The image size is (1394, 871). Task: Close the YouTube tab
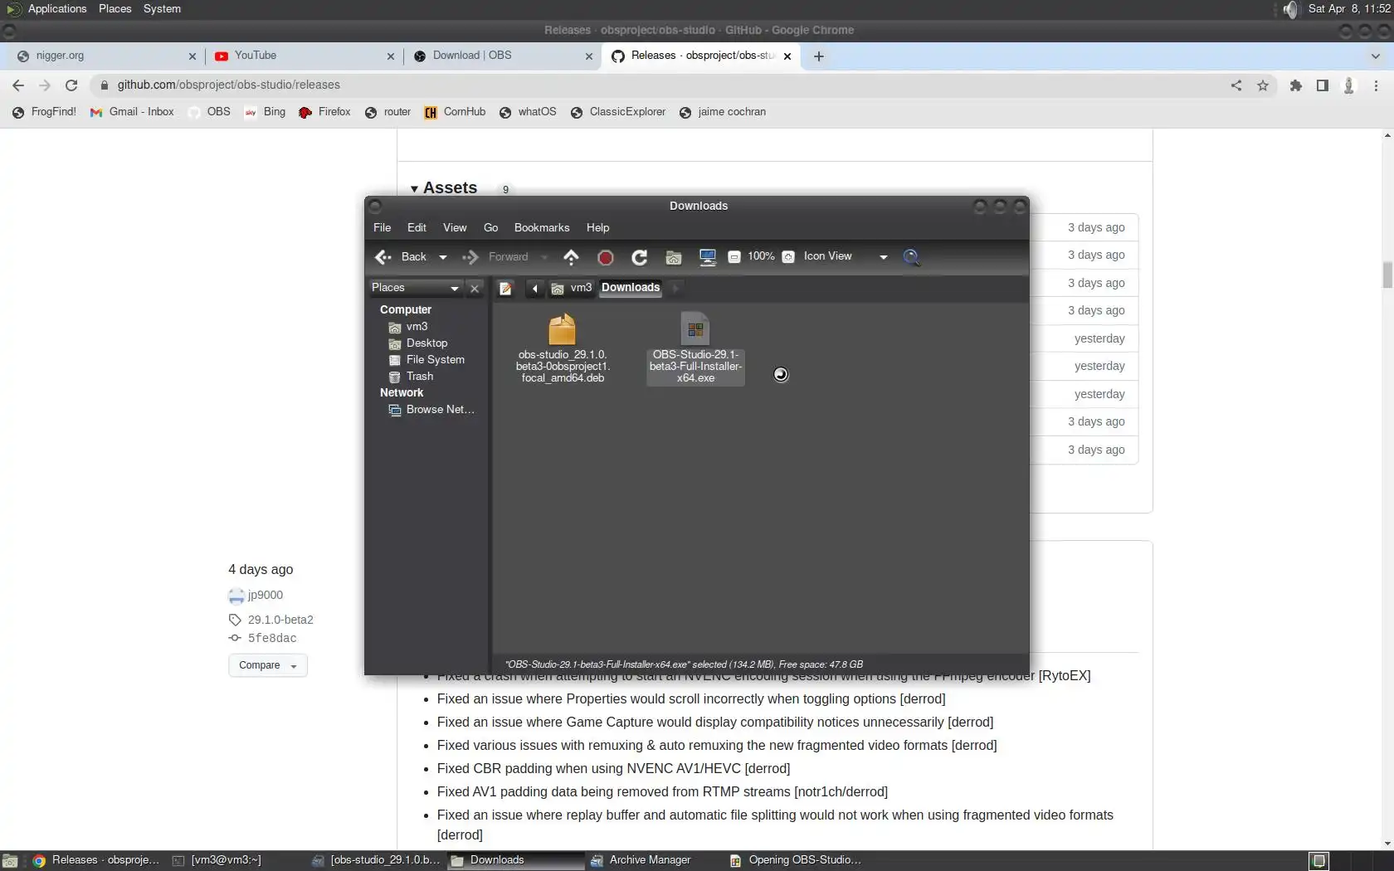[391, 56]
